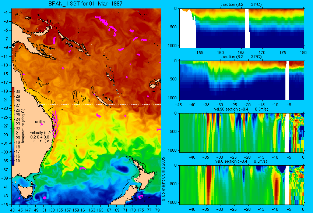Open the vel.90 velocity section plot
The width and height of the screenshot is (313, 213).
click(x=242, y=133)
